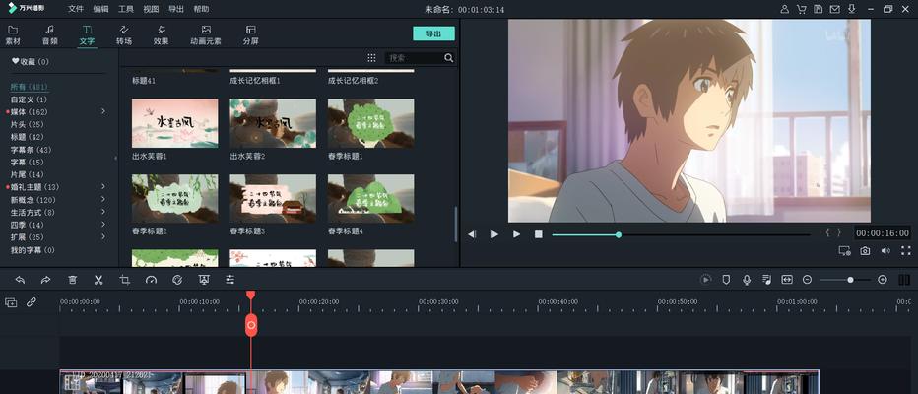Focus the 搜索 search field
Screen dimensions: 918x394
click(414, 57)
